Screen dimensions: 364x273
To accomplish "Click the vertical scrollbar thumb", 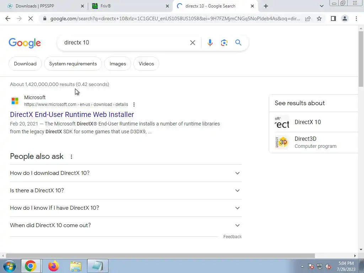I will pyautogui.click(x=361, y=59).
